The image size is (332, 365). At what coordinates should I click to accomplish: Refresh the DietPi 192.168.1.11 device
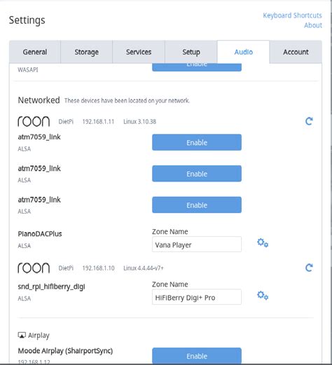click(309, 121)
